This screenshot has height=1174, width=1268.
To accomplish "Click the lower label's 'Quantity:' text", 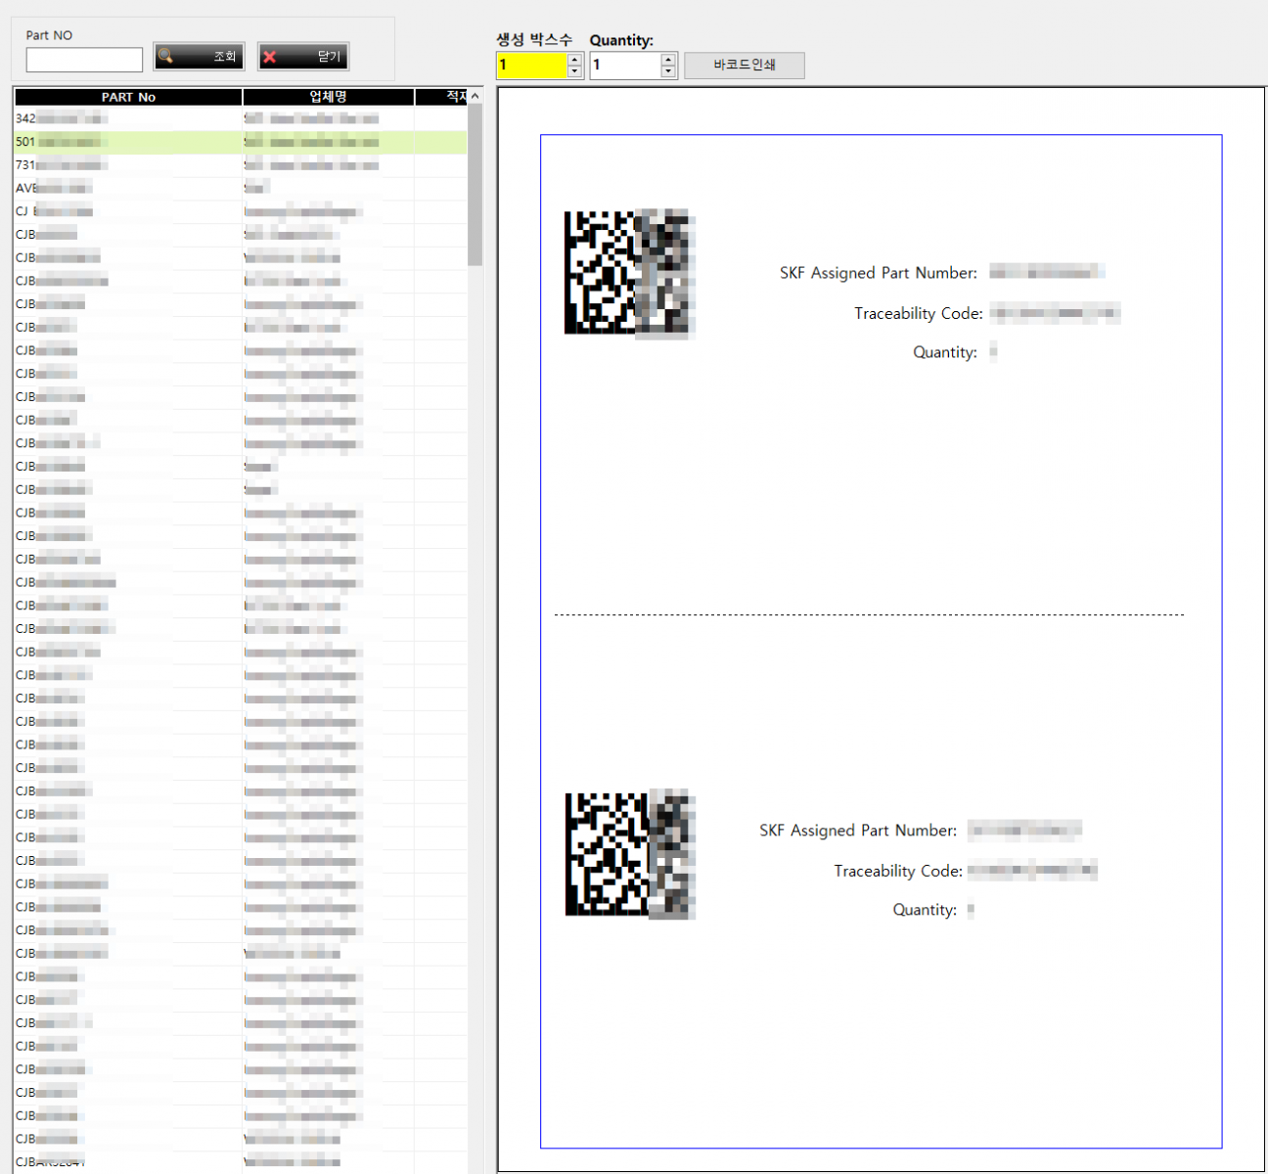I will tap(925, 910).
